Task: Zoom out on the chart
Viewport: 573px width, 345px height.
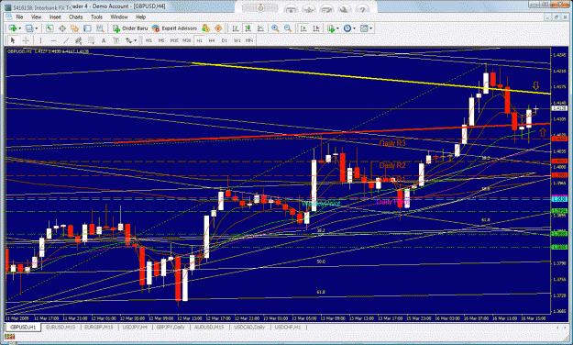Action: click(x=288, y=28)
